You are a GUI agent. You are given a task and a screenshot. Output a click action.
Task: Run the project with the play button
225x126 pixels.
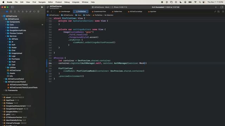point(42,7)
